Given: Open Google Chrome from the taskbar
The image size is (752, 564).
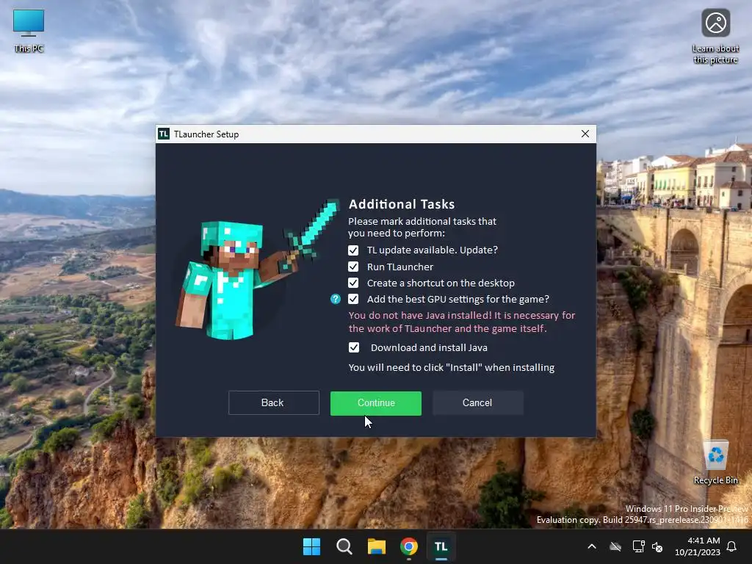Looking at the screenshot, I should [x=409, y=546].
